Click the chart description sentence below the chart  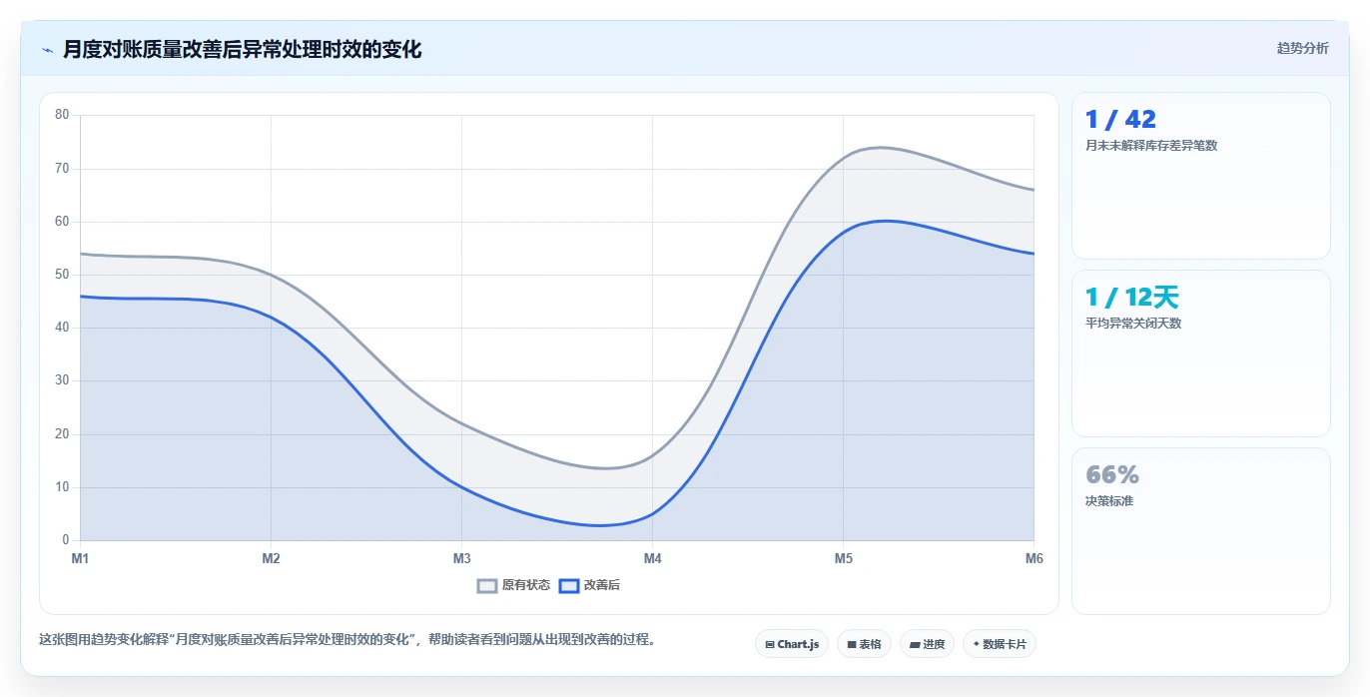(349, 639)
